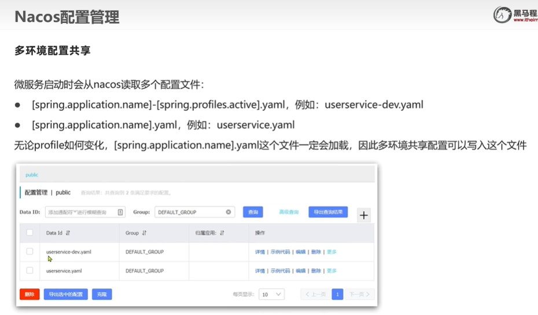The width and height of the screenshot is (538, 315).
Task: Click the red 删除 button
Action: (30, 294)
